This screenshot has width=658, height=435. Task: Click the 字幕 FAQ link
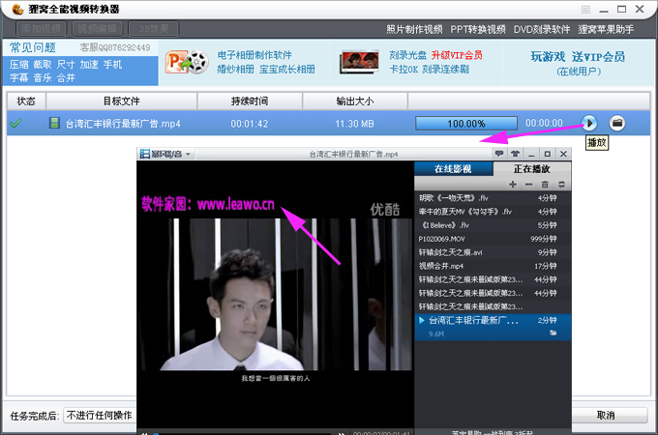pos(19,78)
